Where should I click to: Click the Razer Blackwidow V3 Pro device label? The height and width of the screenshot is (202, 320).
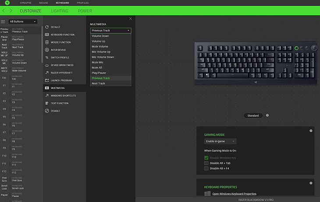point(256,200)
